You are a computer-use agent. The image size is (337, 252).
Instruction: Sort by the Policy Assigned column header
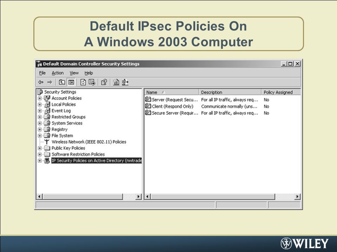[x=281, y=92]
